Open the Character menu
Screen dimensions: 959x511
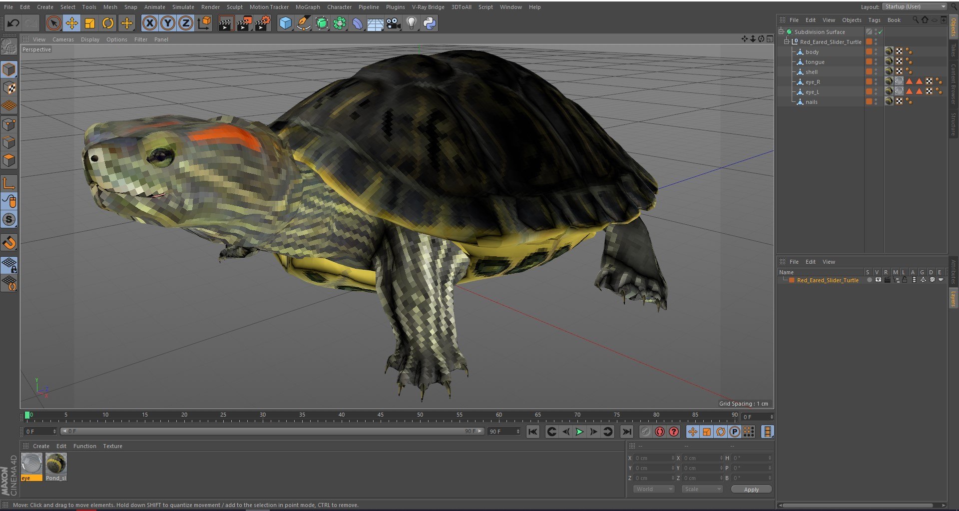(339, 7)
